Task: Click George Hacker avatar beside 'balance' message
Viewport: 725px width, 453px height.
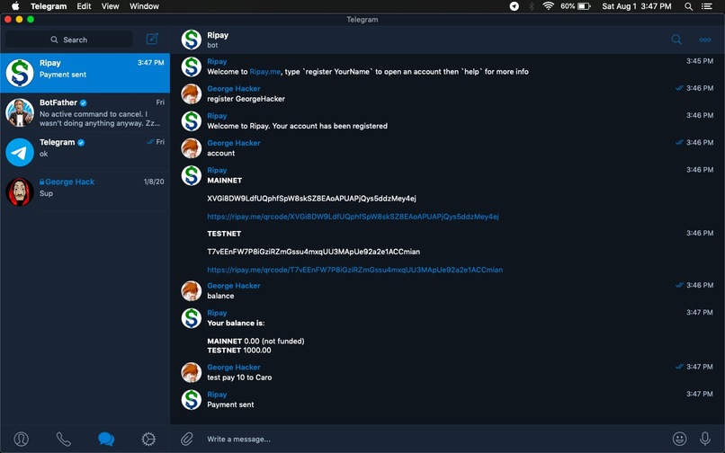Action: [192, 290]
